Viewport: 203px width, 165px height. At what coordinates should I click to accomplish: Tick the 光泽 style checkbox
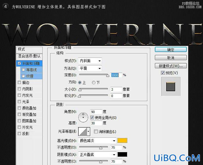[x=19, y=101]
